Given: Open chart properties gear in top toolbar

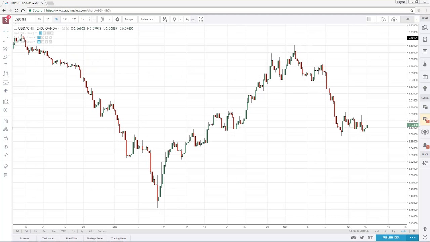Looking at the screenshot, I should coord(117,19).
